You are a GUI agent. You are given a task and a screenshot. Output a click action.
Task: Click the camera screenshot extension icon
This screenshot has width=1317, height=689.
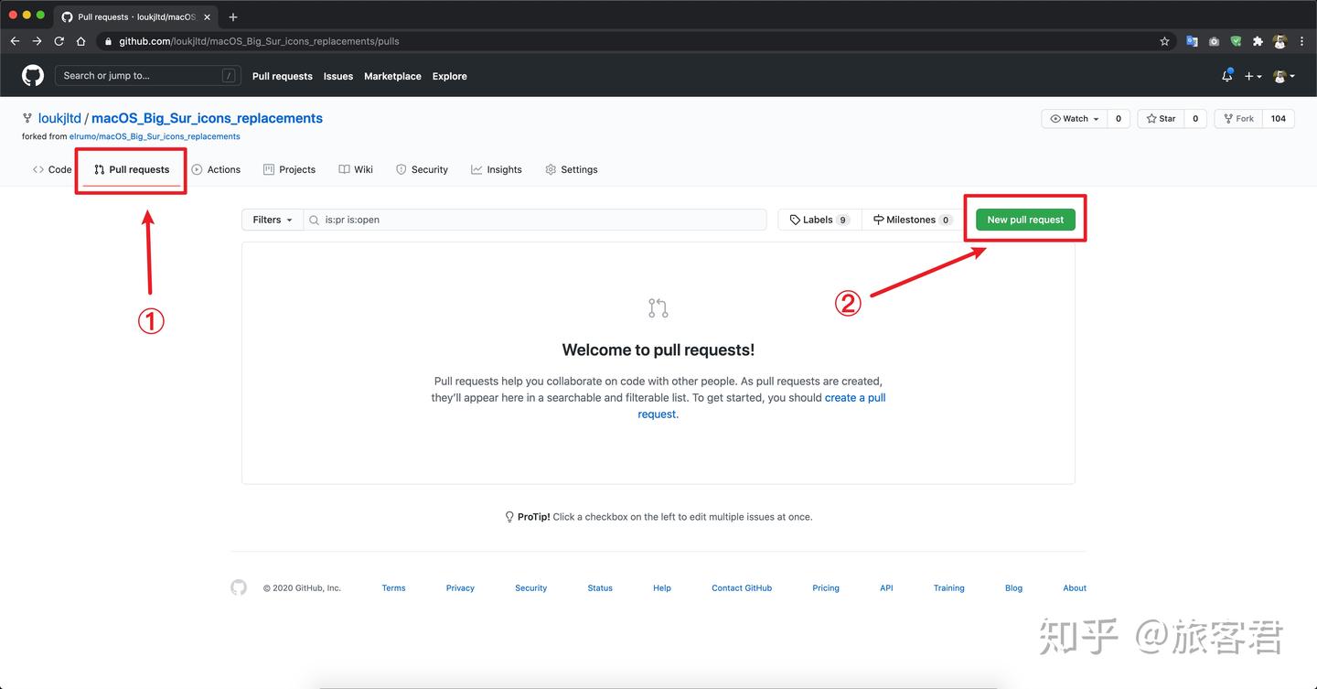coord(1214,41)
